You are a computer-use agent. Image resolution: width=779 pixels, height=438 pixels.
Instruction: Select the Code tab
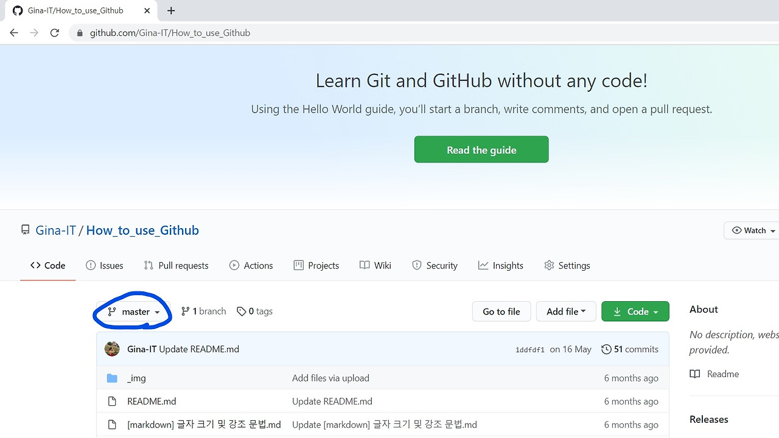pos(47,265)
